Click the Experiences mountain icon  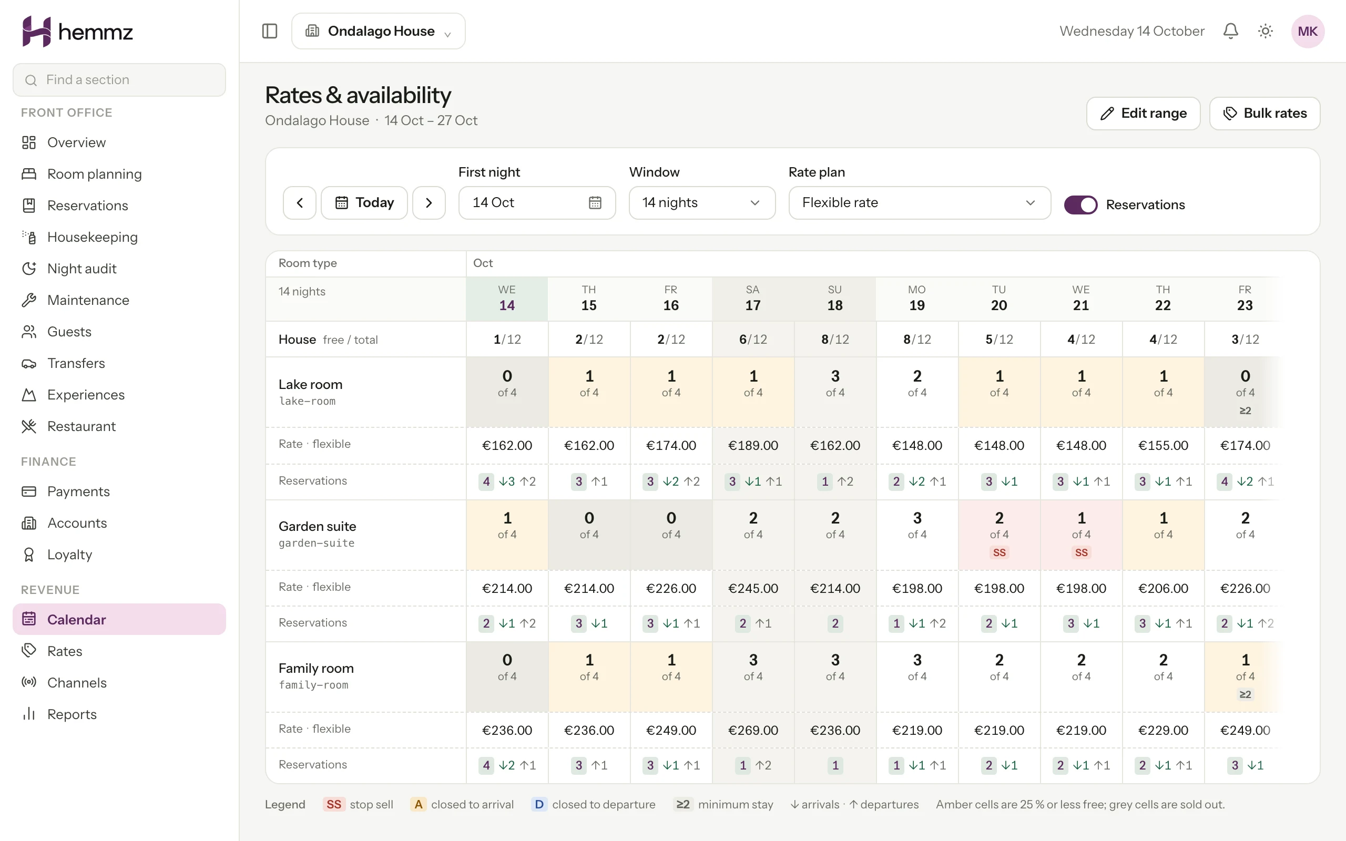[x=29, y=395]
